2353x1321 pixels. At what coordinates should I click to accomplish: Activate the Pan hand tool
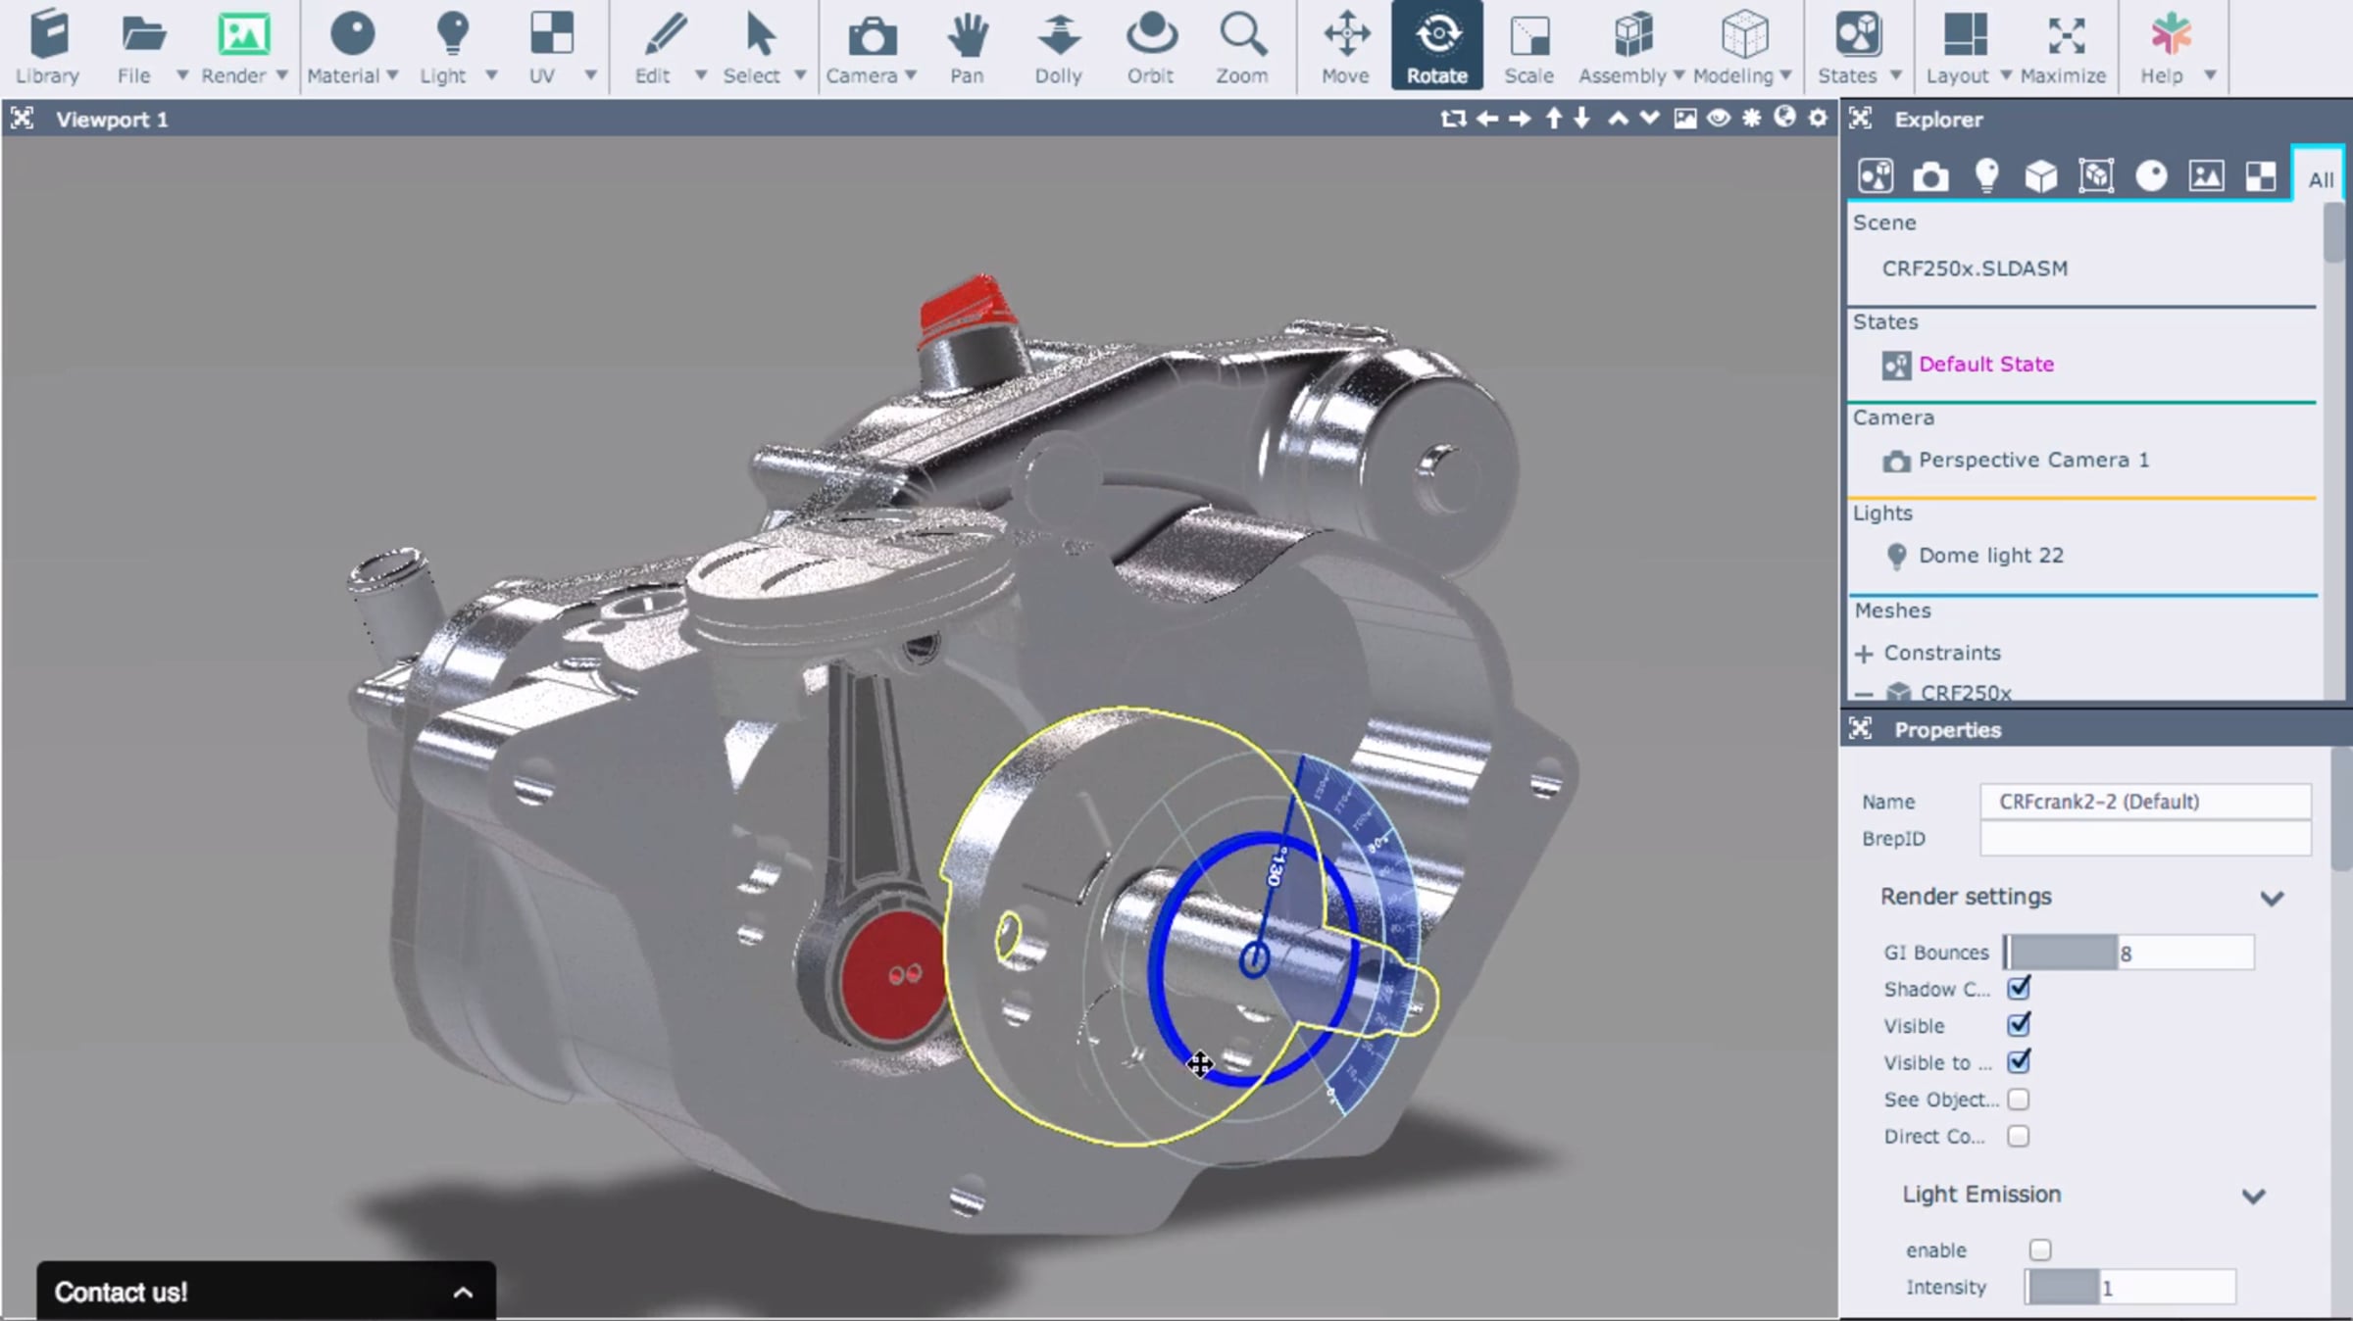(967, 46)
